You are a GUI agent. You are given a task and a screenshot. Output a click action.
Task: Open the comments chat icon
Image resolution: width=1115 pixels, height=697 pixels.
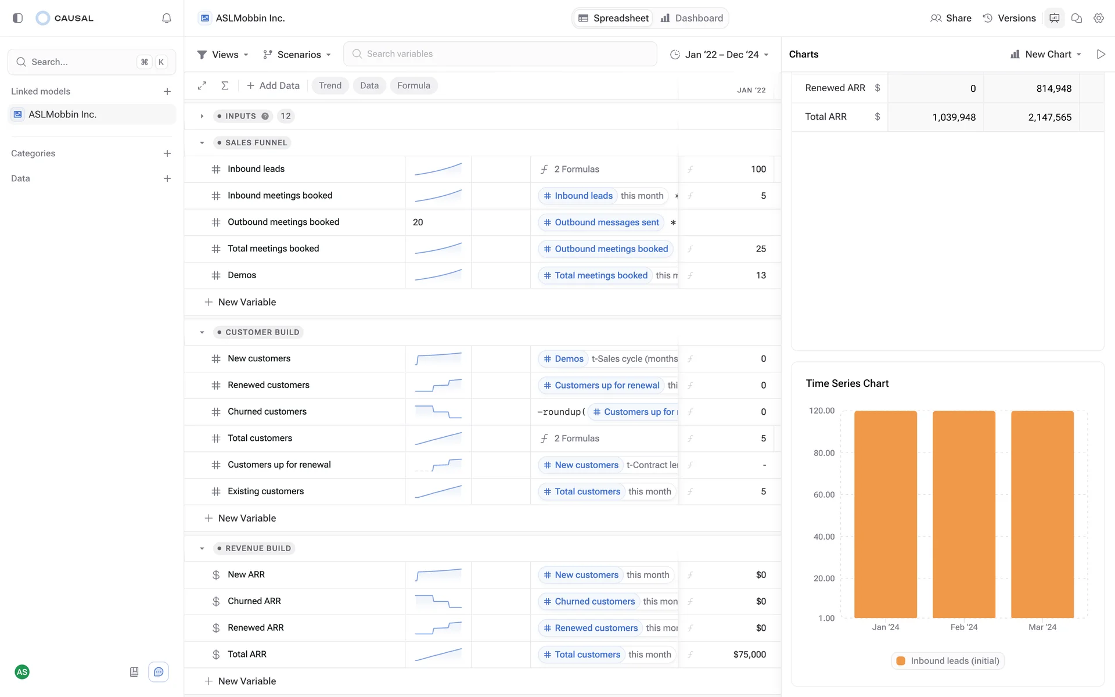pyautogui.click(x=1076, y=18)
